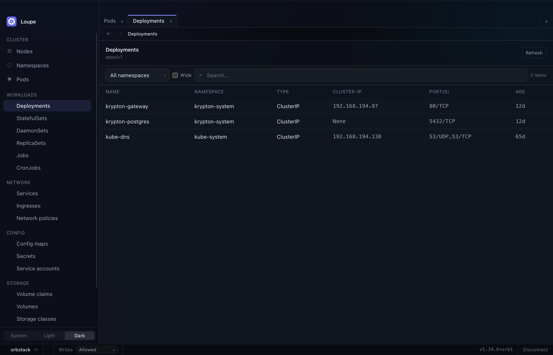The width and height of the screenshot is (553, 355).
Task: Click the orbstack context button
Action: point(24,350)
